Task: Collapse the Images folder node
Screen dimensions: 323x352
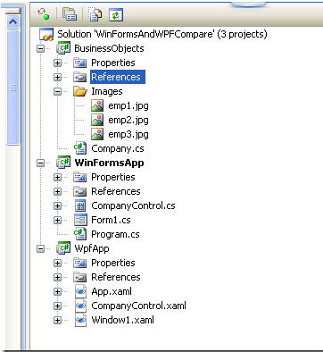Action: coord(57,91)
